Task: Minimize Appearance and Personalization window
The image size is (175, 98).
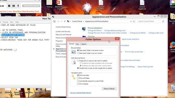Action: point(155,16)
